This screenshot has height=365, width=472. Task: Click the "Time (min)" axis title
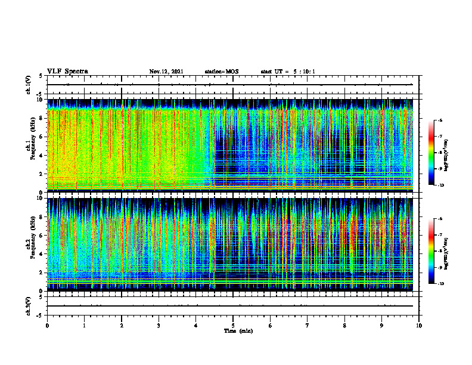(x=238, y=331)
